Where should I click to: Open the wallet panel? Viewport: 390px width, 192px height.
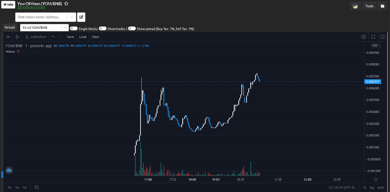(x=383, y=6)
